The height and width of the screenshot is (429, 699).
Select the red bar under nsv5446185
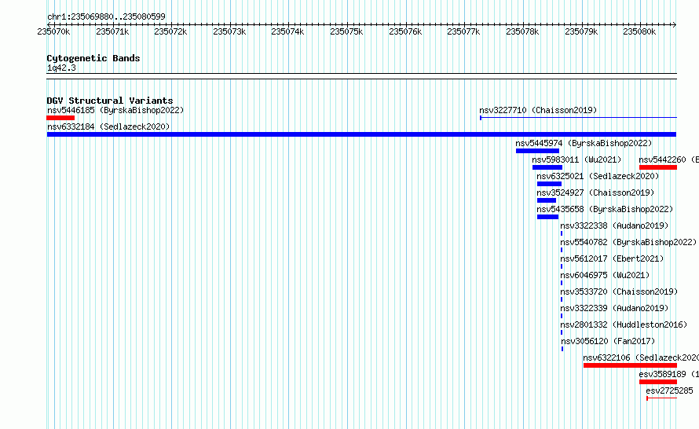click(x=60, y=118)
